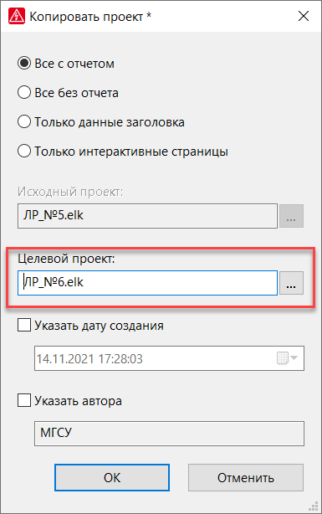Click the EPLAN icon in the title bar
Viewport: 322px width, 514px height.
coord(17,17)
